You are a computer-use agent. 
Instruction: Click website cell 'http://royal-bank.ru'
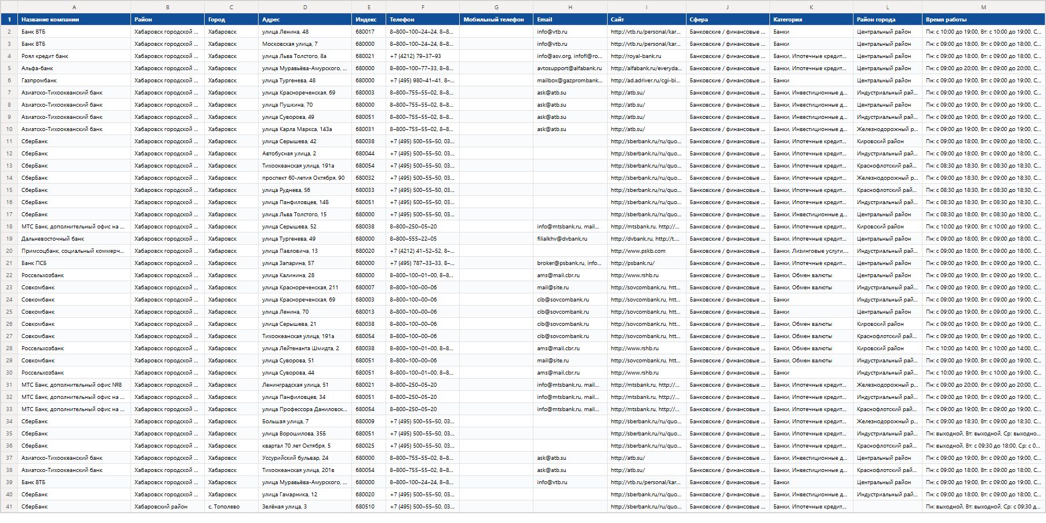[x=647, y=56]
